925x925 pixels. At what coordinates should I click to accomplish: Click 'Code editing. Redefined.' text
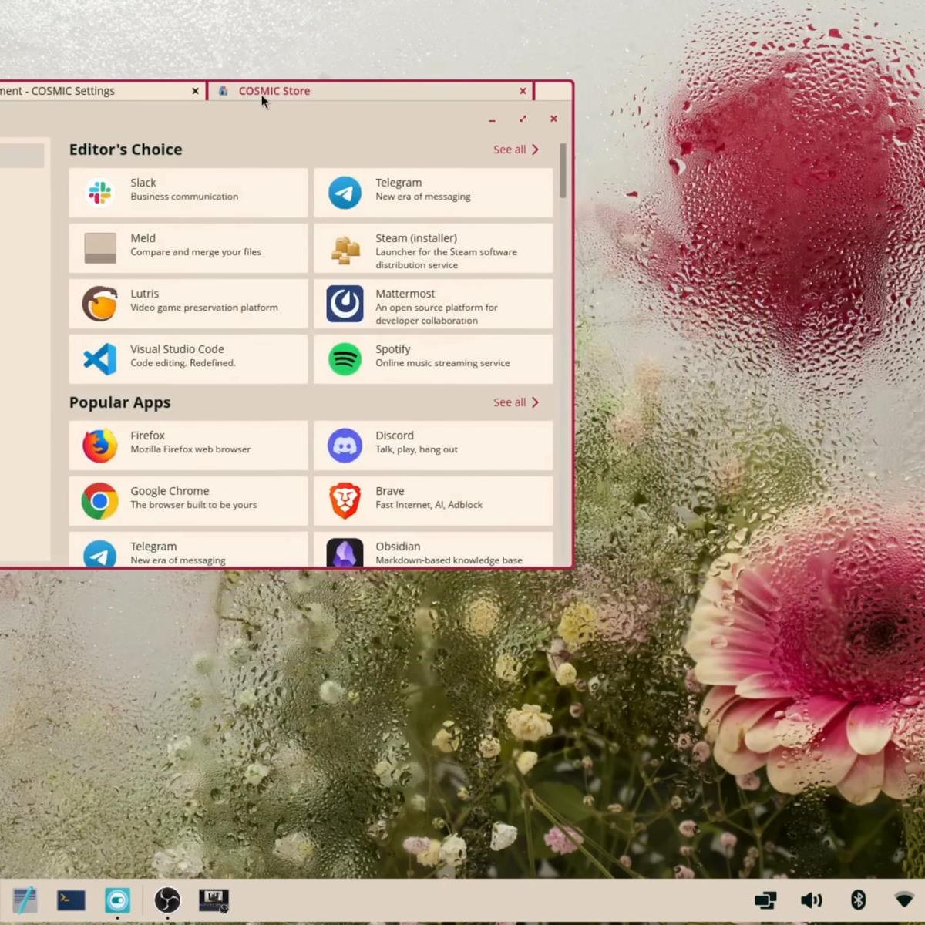[183, 363]
